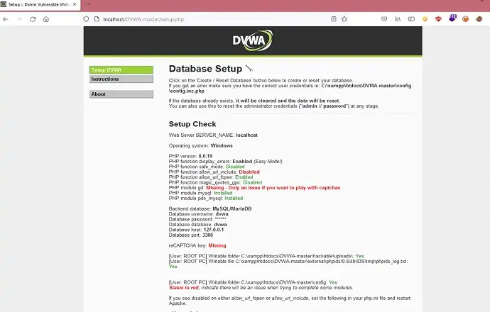The image size is (490, 312).
Task: Click the red shield extension icon
Action: click(x=437, y=19)
